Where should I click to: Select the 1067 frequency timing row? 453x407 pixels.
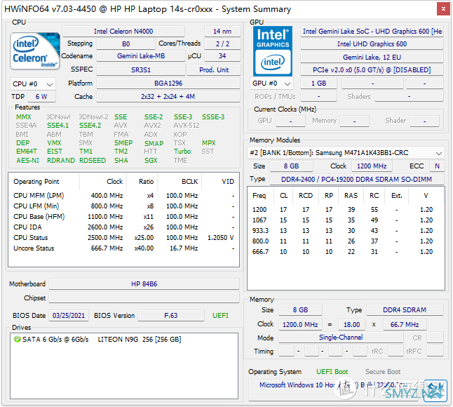346,220
